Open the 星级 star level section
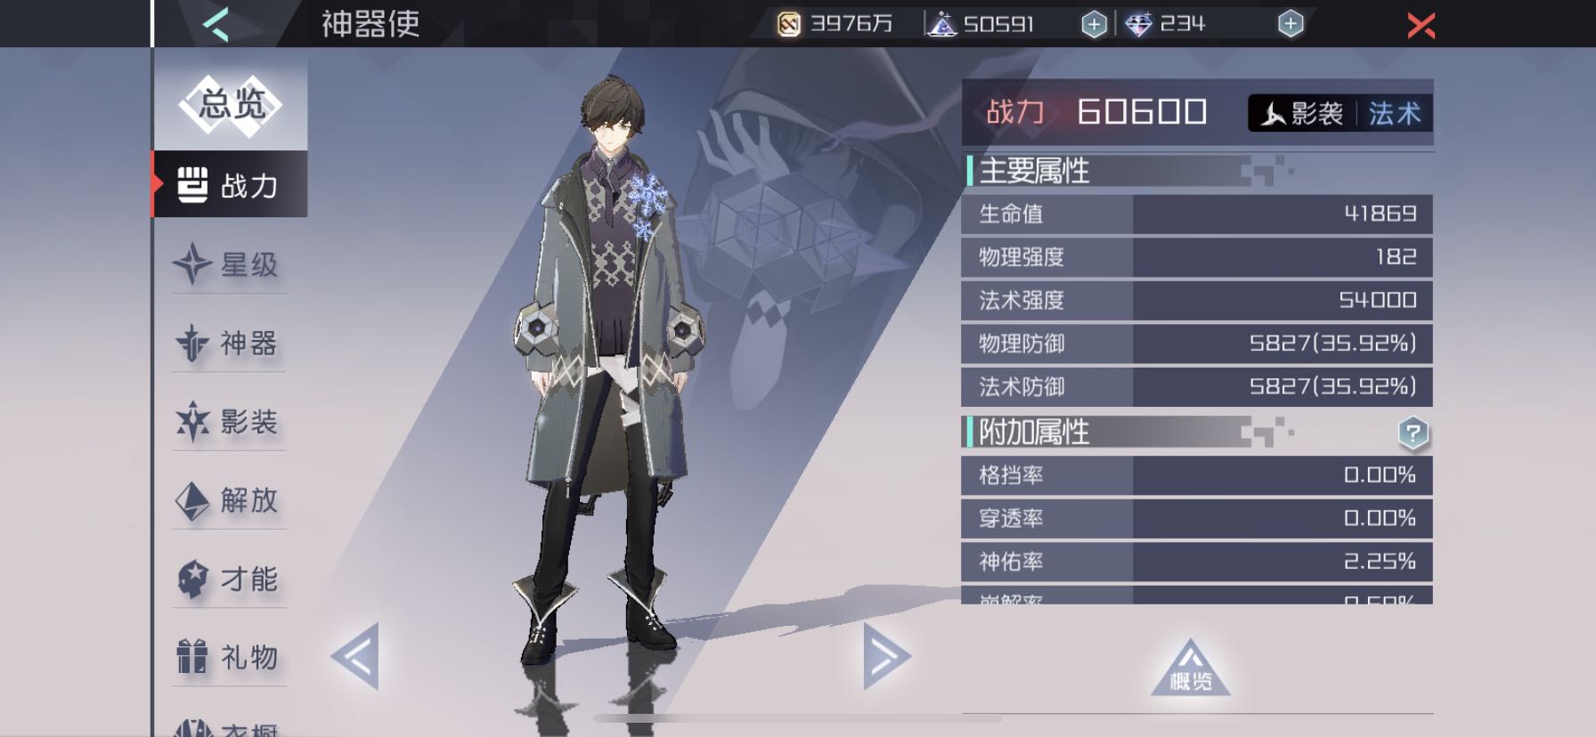This screenshot has height=737, width=1596. pyautogui.click(x=229, y=264)
